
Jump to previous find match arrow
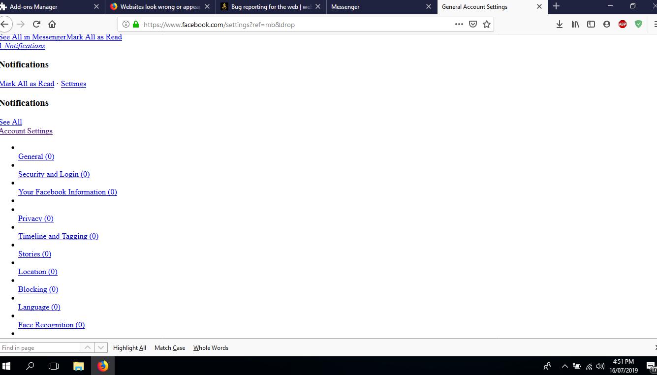point(88,347)
